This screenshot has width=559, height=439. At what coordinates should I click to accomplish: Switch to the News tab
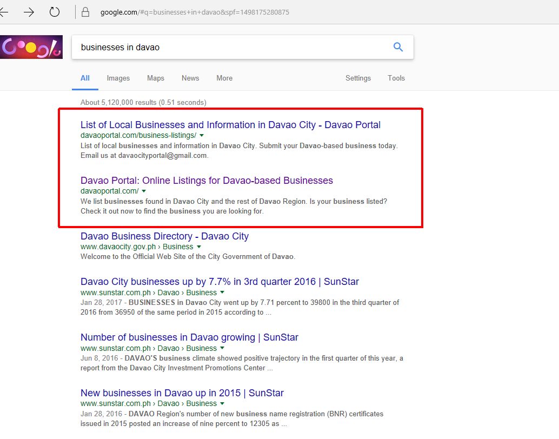190,78
